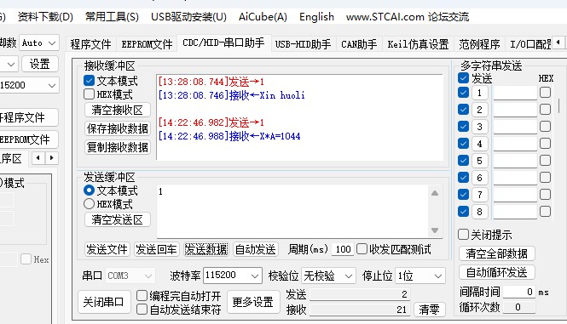The image size is (567, 324).
Task: Enable 自动发送结束符 checkbox
Action: 142,310
